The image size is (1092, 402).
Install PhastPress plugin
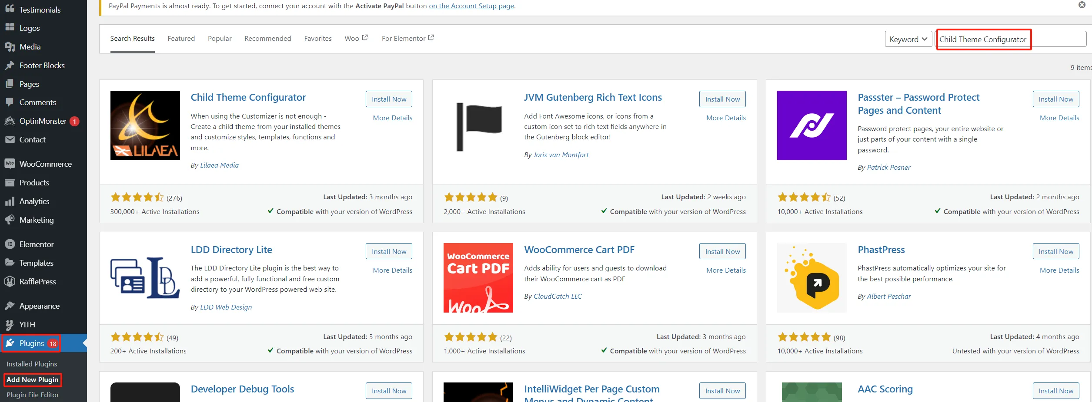1056,251
